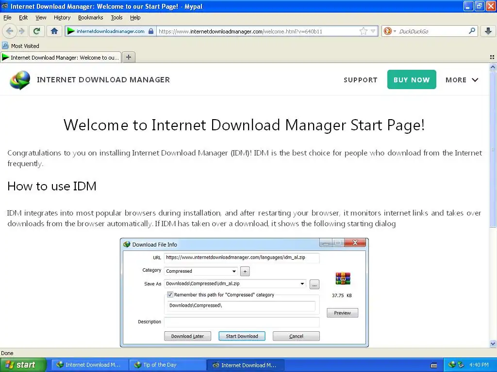Switch to the Mypal browser taskbar button
Image resolution: width=497 pixels, height=372 pixels.
tap(245, 365)
